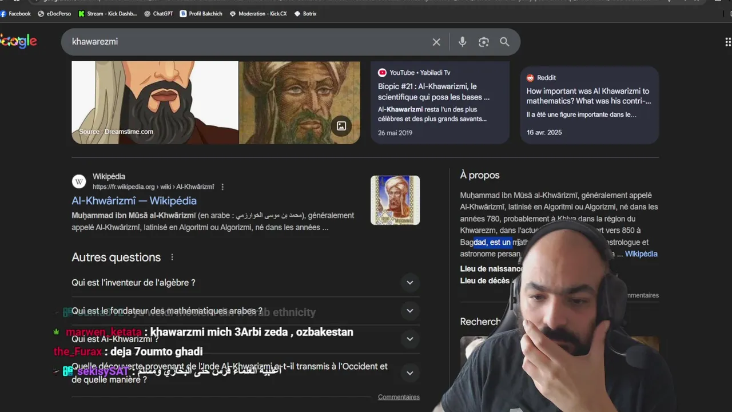The image size is (732, 412).
Task: Expand the 'Qui est Al-Khwarizmi ?' question
Action: [246, 339]
